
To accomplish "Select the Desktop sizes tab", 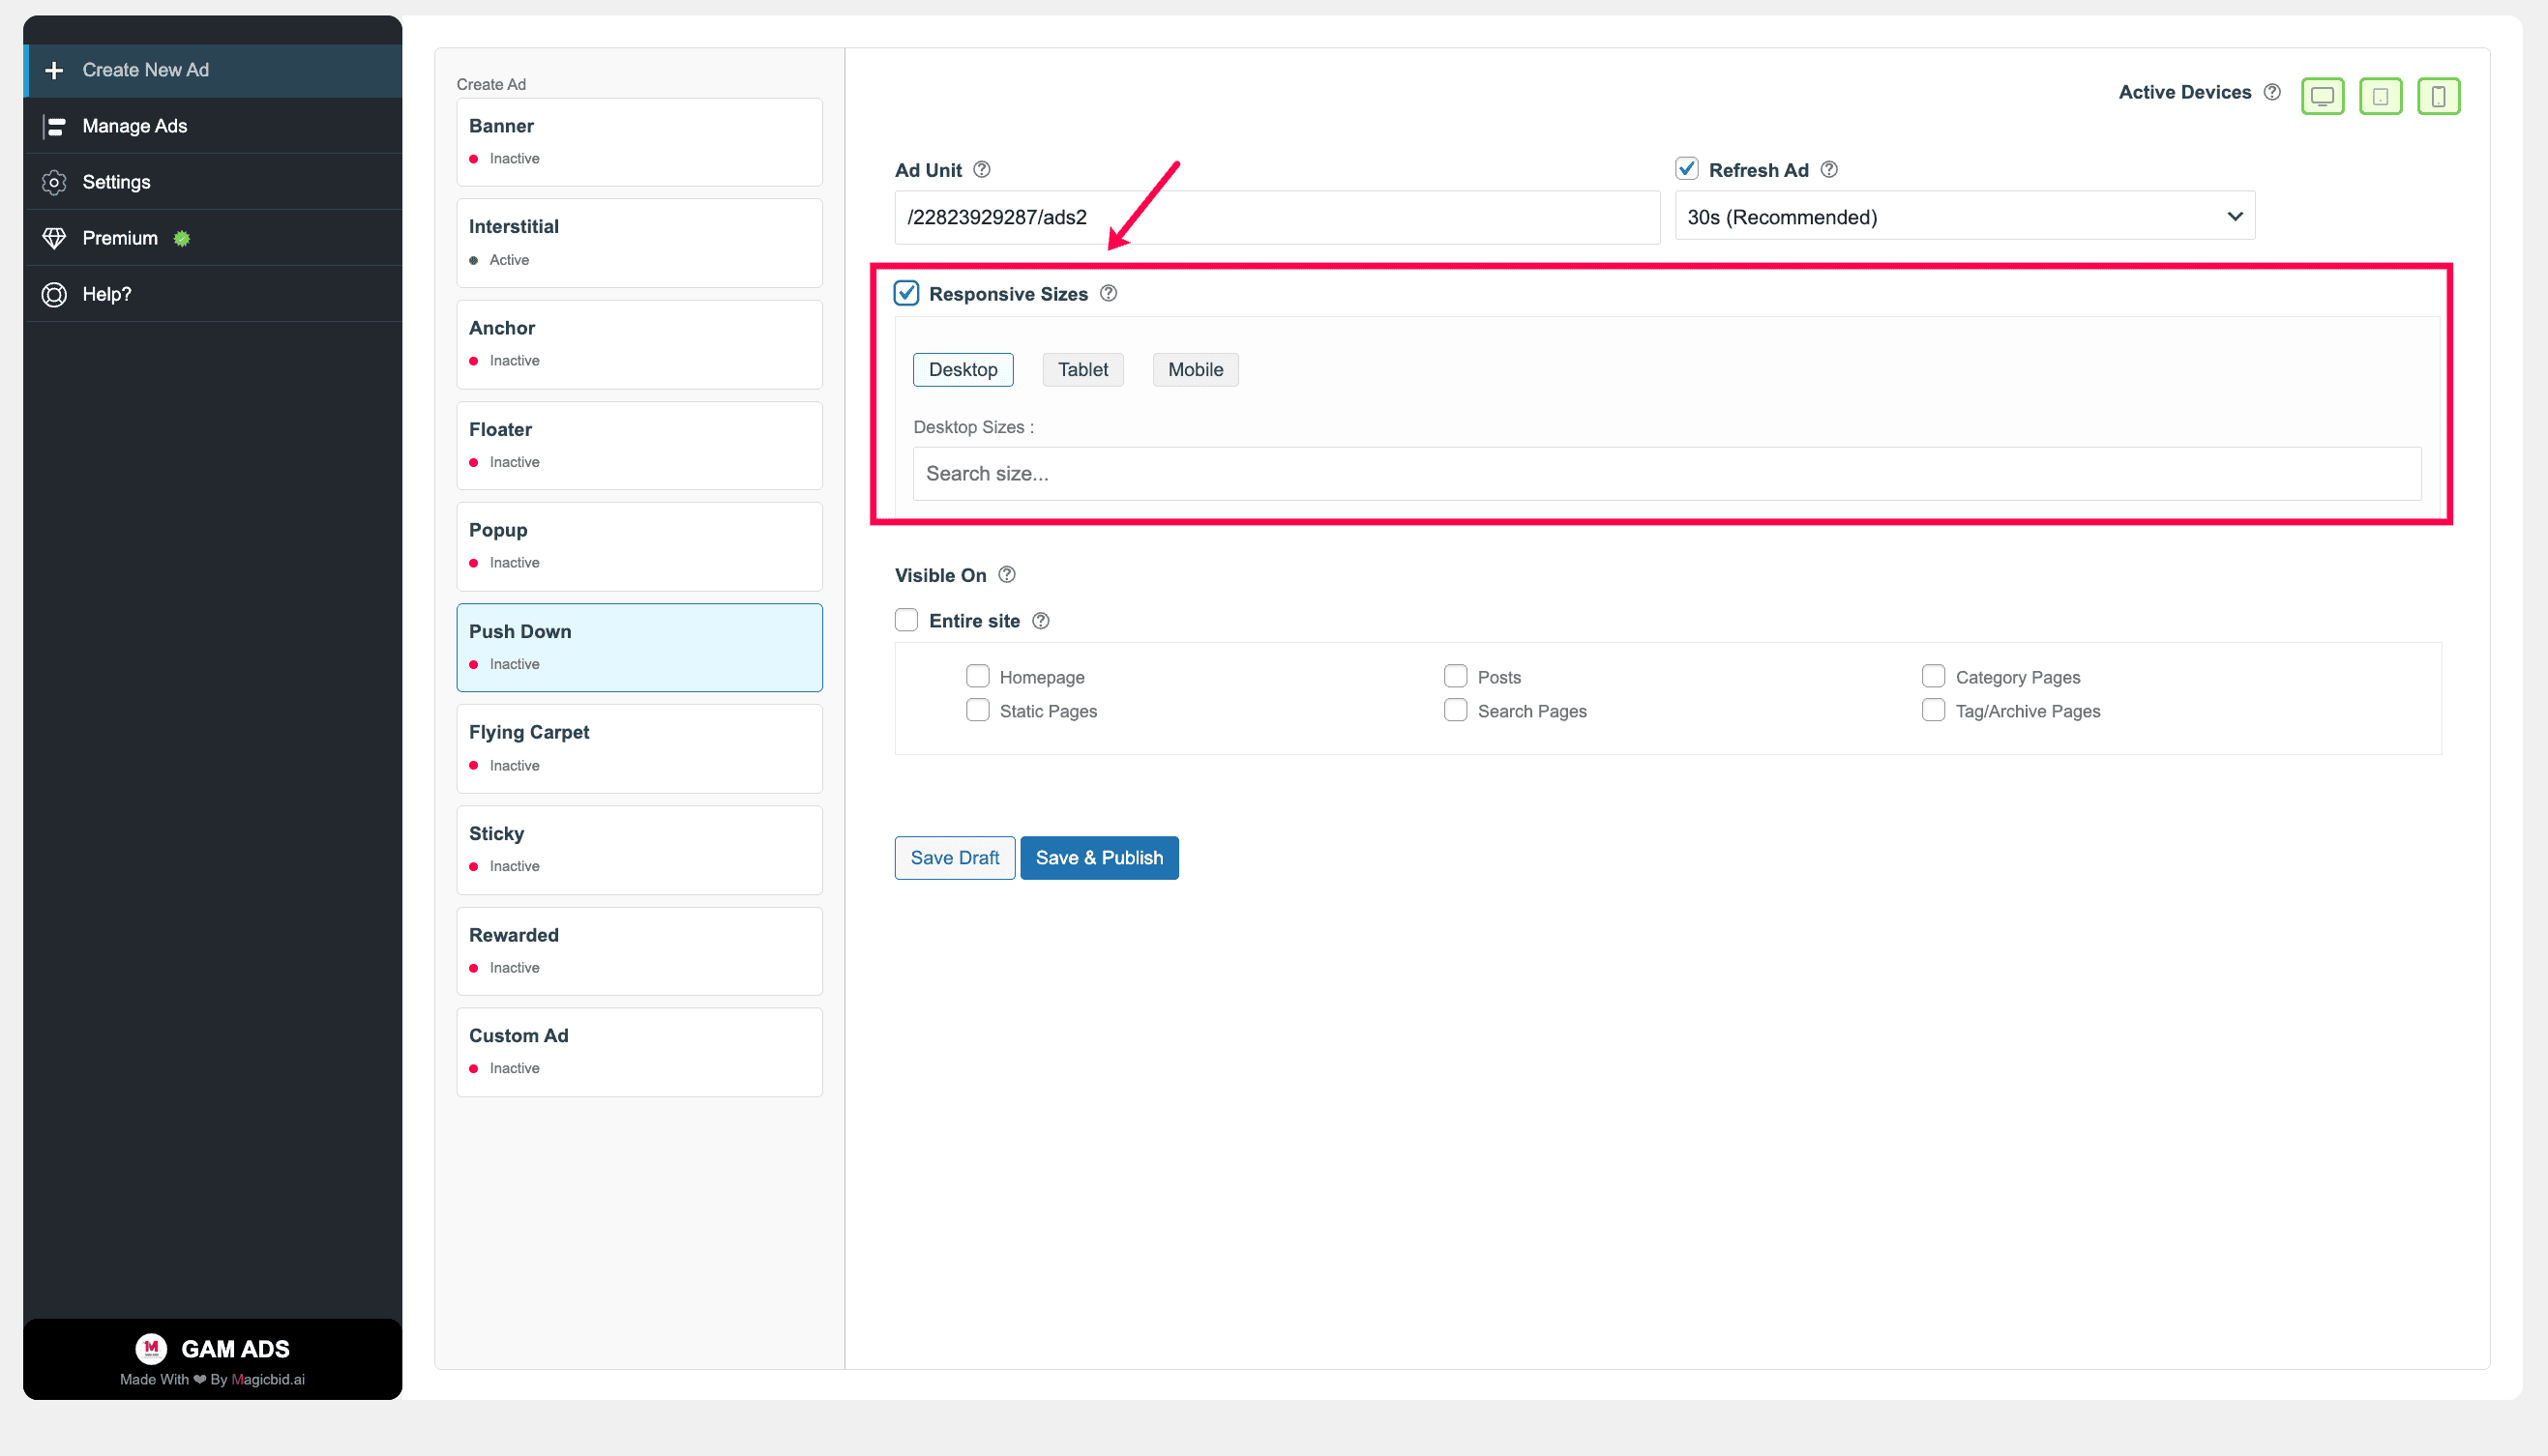I will (963, 370).
